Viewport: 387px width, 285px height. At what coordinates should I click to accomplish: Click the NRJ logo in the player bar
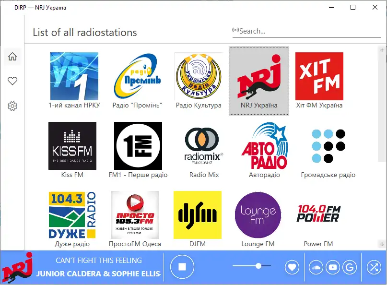(18, 267)
